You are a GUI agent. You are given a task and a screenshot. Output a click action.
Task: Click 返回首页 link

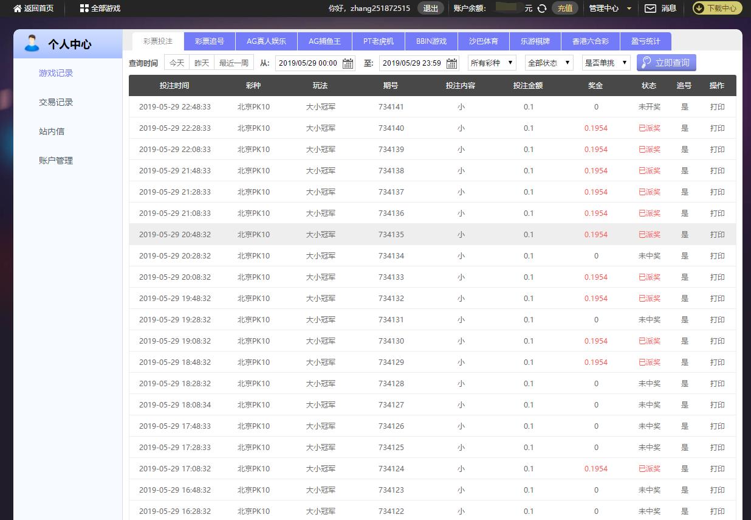point(39,9)
